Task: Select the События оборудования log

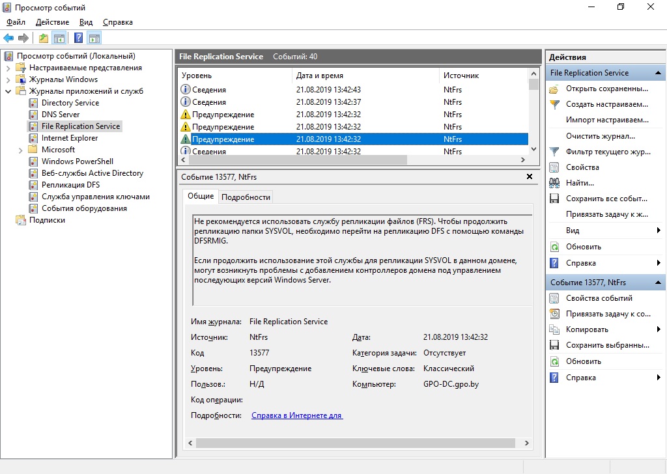Action: coord(84,208)
